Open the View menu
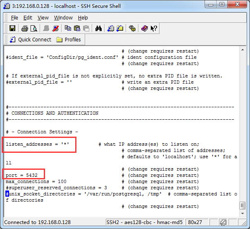 [x=43, y=18]
